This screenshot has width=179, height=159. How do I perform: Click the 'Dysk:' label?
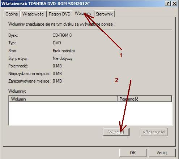pos(13,35)
